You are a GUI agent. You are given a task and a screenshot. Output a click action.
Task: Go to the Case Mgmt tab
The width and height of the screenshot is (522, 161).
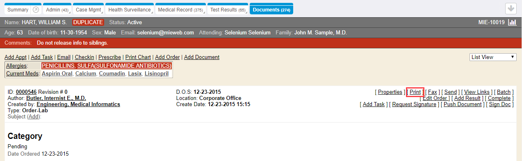[89, 9]
